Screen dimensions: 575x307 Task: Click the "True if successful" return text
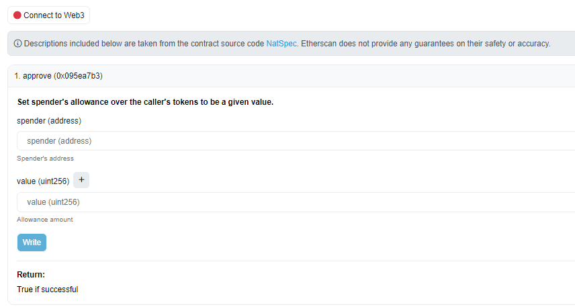point(47,290)
